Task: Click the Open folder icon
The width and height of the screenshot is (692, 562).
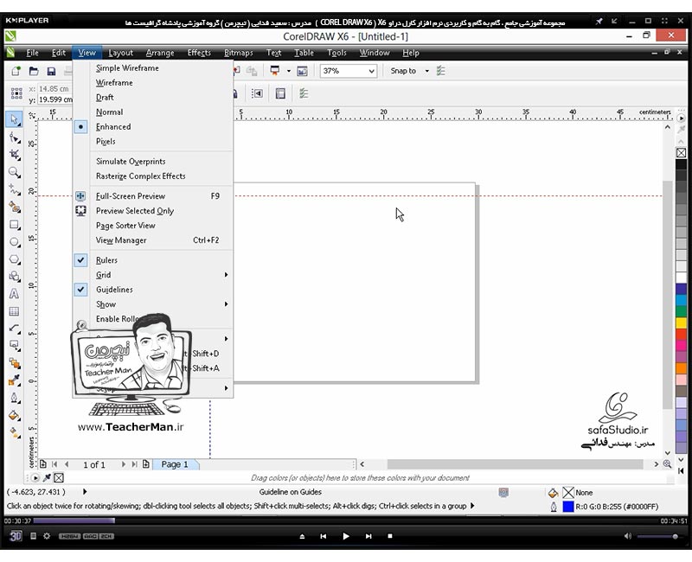Action: (34, 71)
